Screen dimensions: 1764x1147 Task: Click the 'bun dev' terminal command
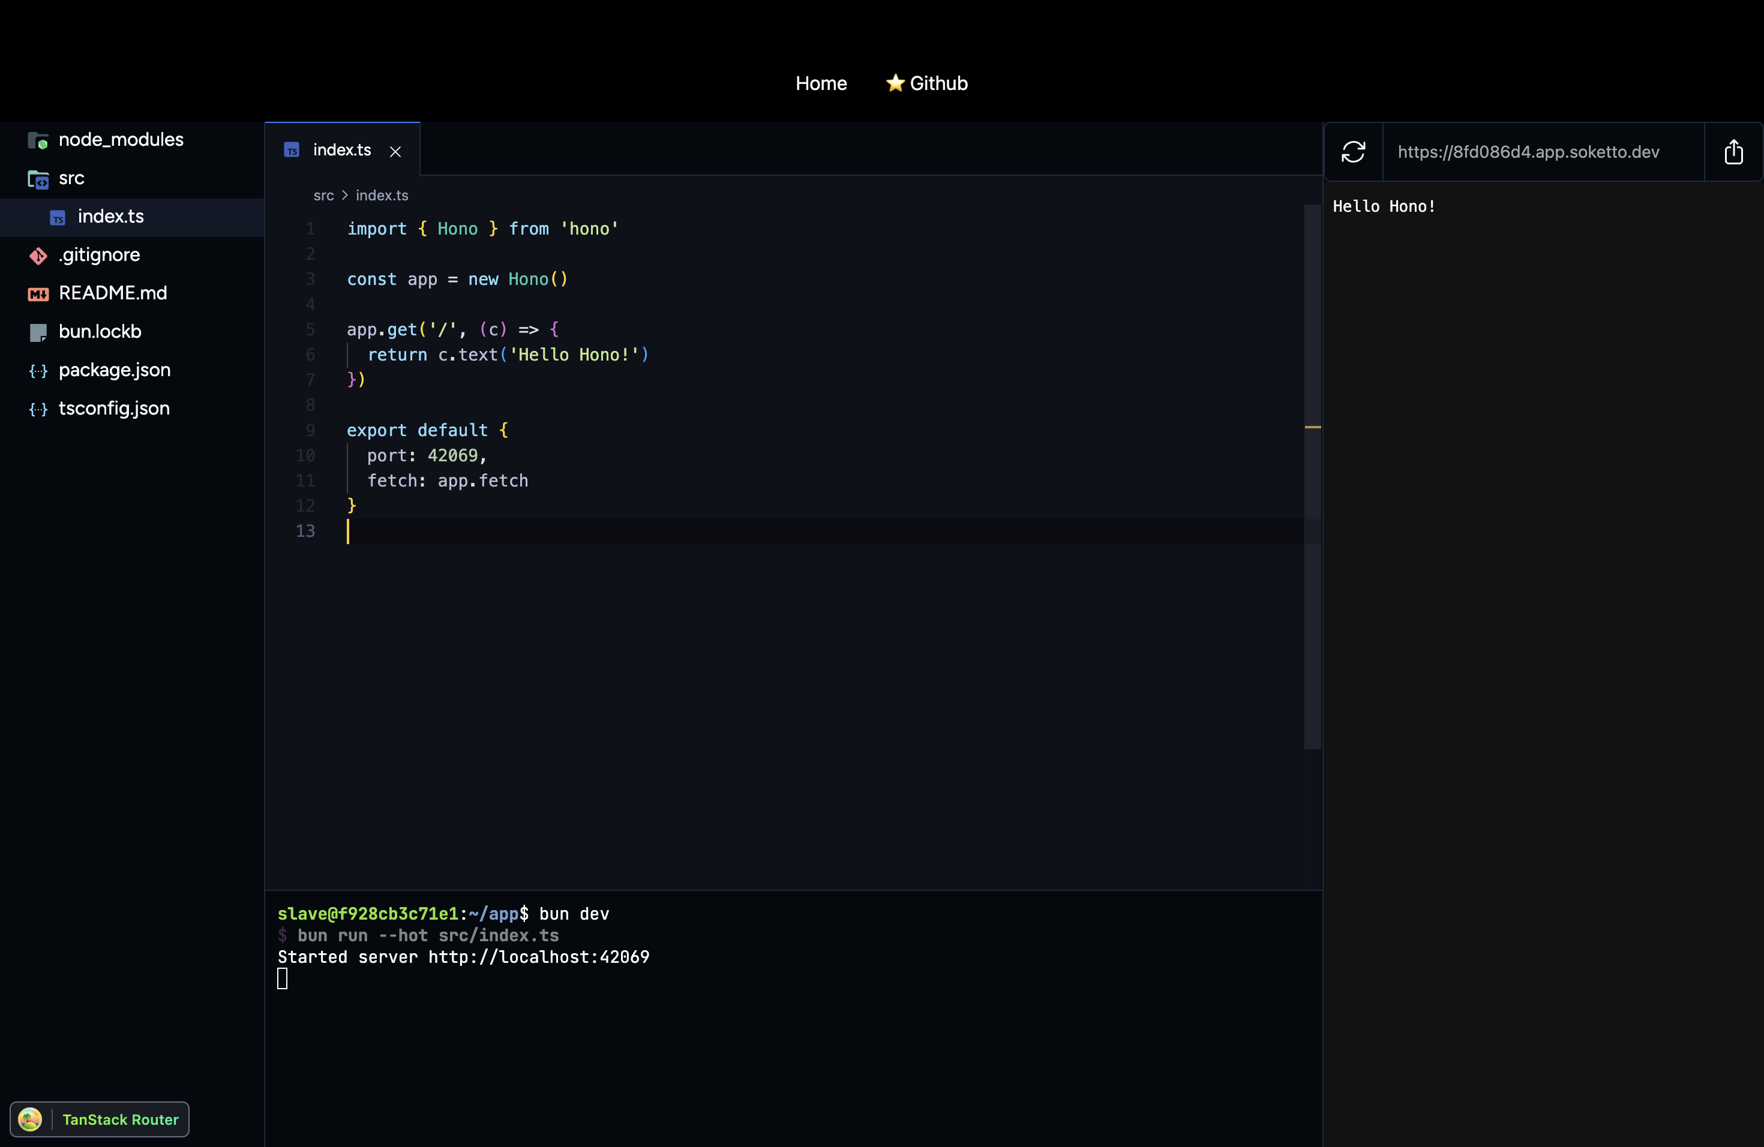pos(574,914)
